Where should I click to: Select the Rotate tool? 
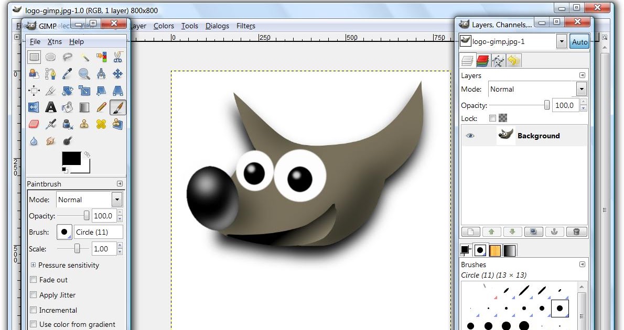click(68, 91)
